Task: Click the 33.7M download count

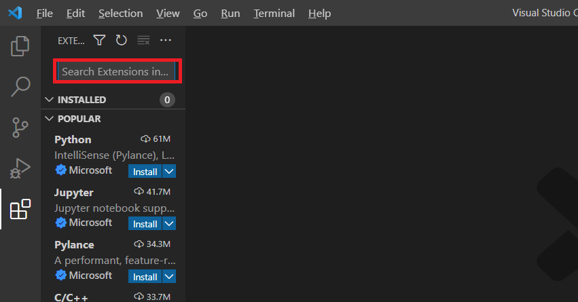Action: [x=158, y=297]
